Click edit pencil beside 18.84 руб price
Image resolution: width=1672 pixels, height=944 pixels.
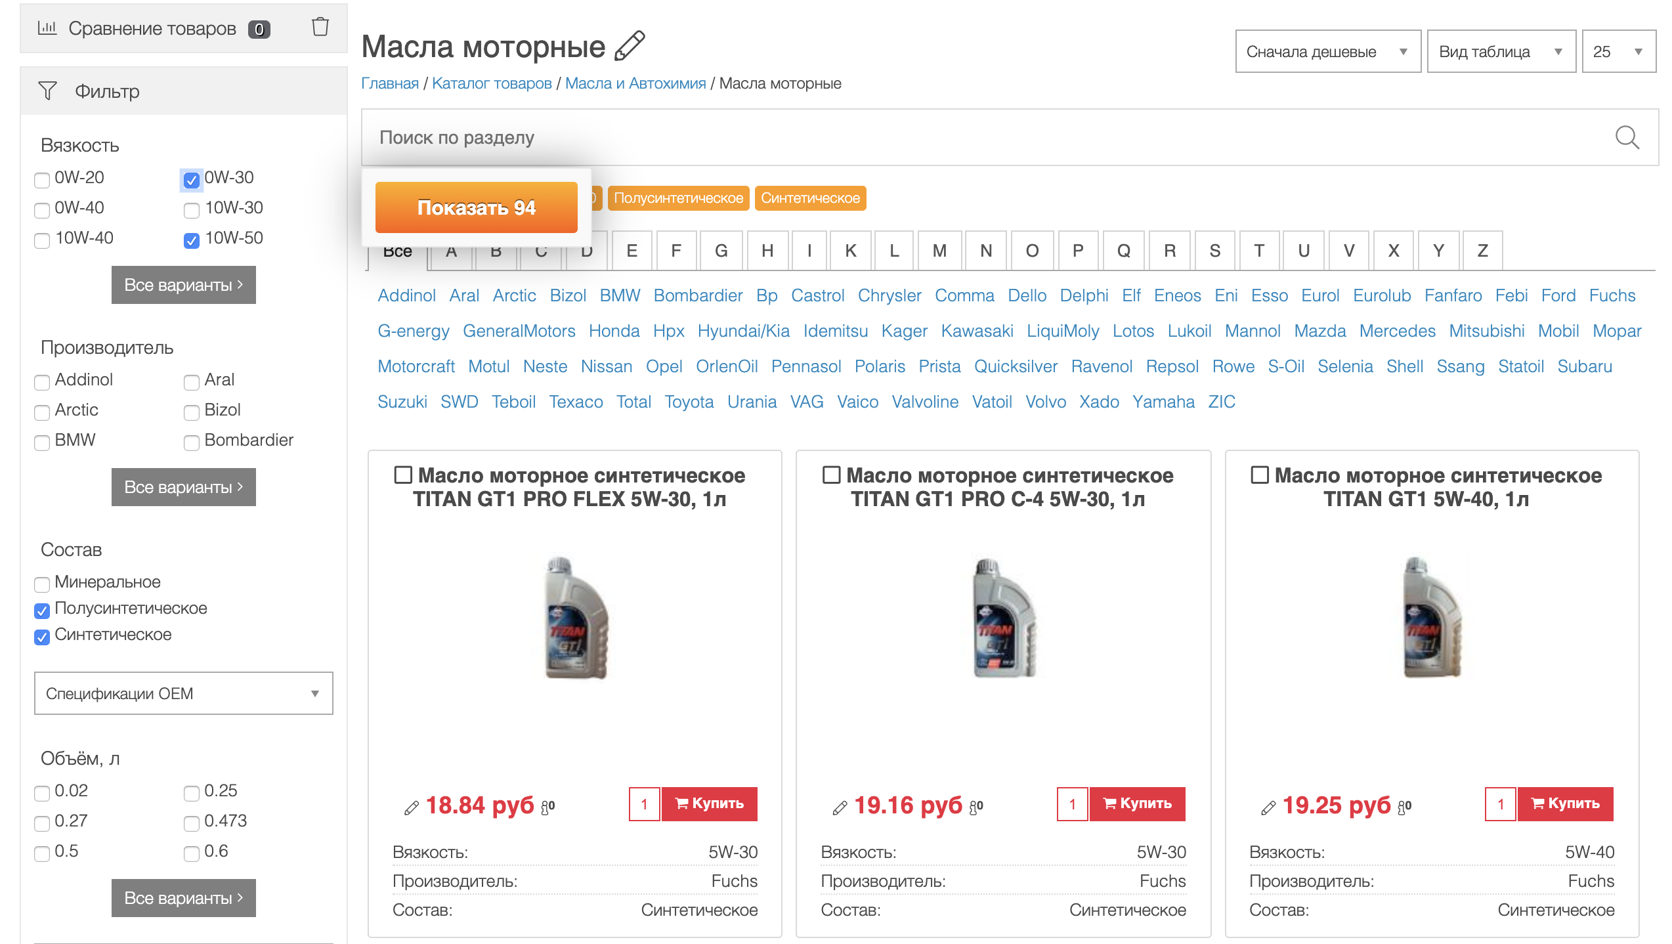(412, 807)
